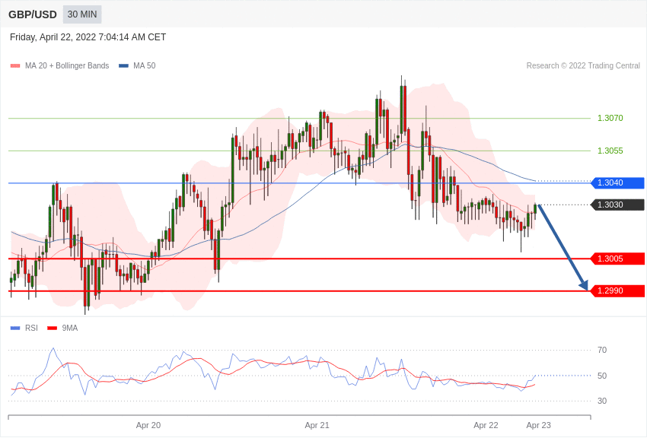
Task: Click the RSI 50 level label
Action: point(602,376)
